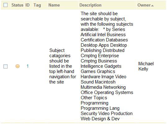Click the Owner column sort arrow

[152, 6]
